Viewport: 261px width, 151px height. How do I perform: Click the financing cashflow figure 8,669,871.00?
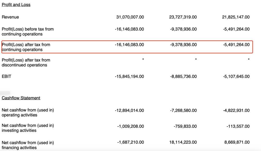(237, 142)
